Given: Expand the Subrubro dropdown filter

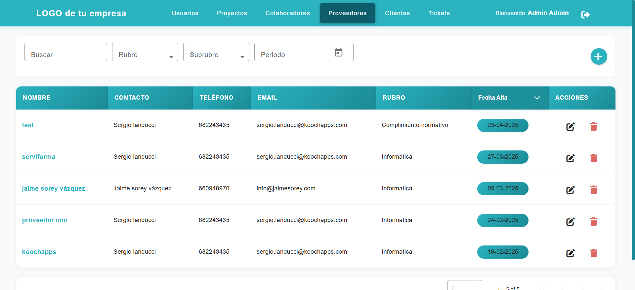Looking at the screenshot, I should 216,52.
